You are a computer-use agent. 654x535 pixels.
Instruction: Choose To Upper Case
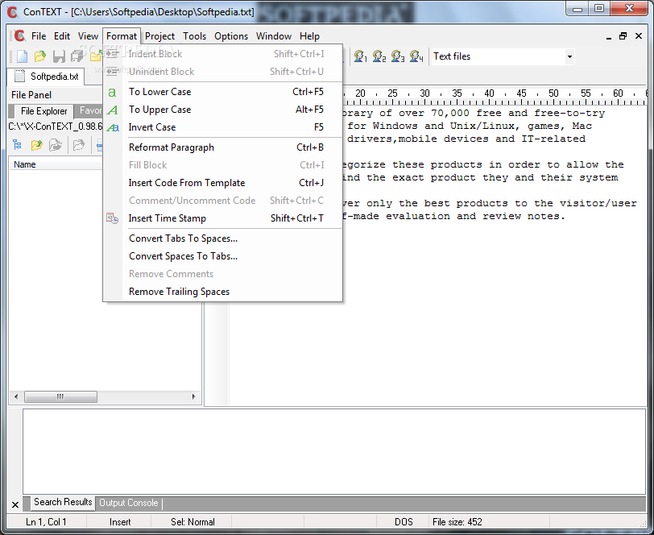[x=223, y=110]
